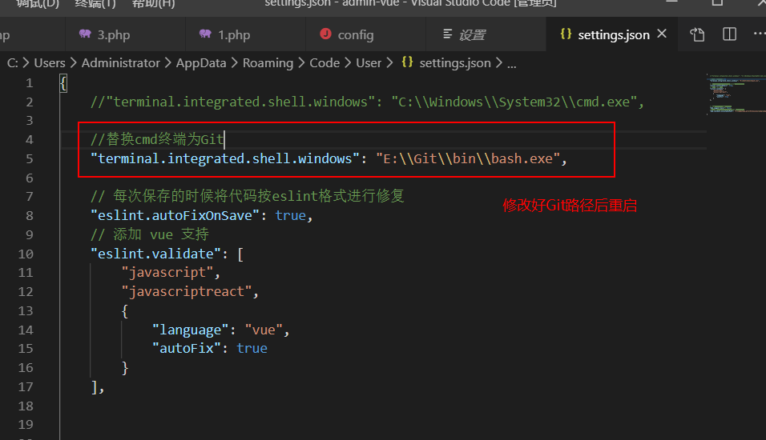Image resolution: width=766 pixels, height=440 pixels.
Task: Click the "eslint.validate" key
Action: point(155,254)
